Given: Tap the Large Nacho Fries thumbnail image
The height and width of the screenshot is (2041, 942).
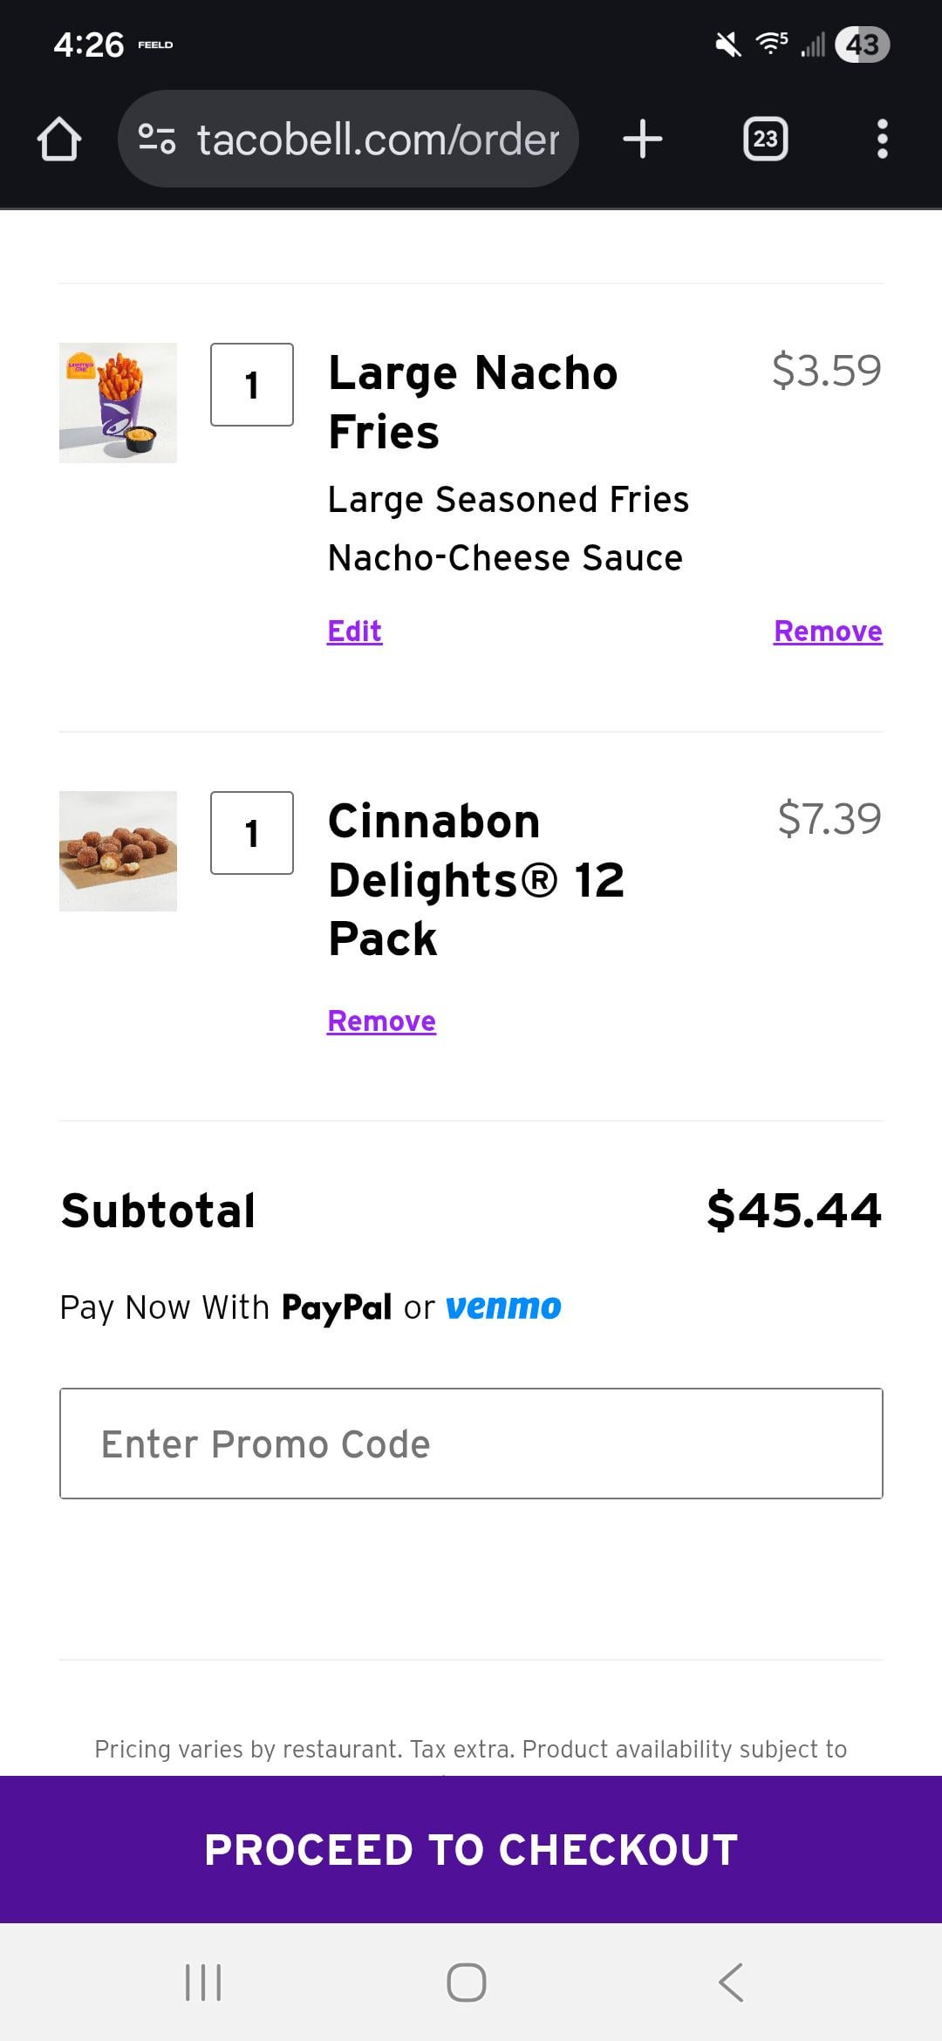Looking at the screenshot, I should [x=118, y=403].
